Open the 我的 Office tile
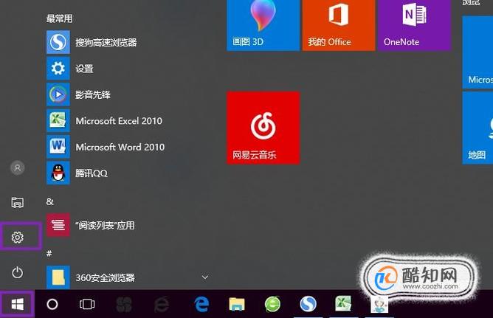The height and width of the screenshot is (318, 493). point(339,25)
